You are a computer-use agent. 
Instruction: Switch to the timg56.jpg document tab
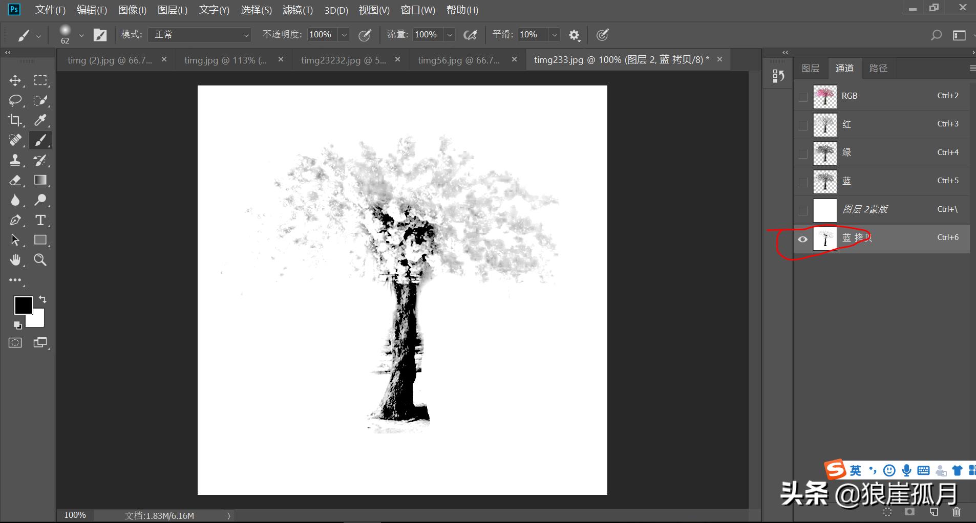coord(458,60)
